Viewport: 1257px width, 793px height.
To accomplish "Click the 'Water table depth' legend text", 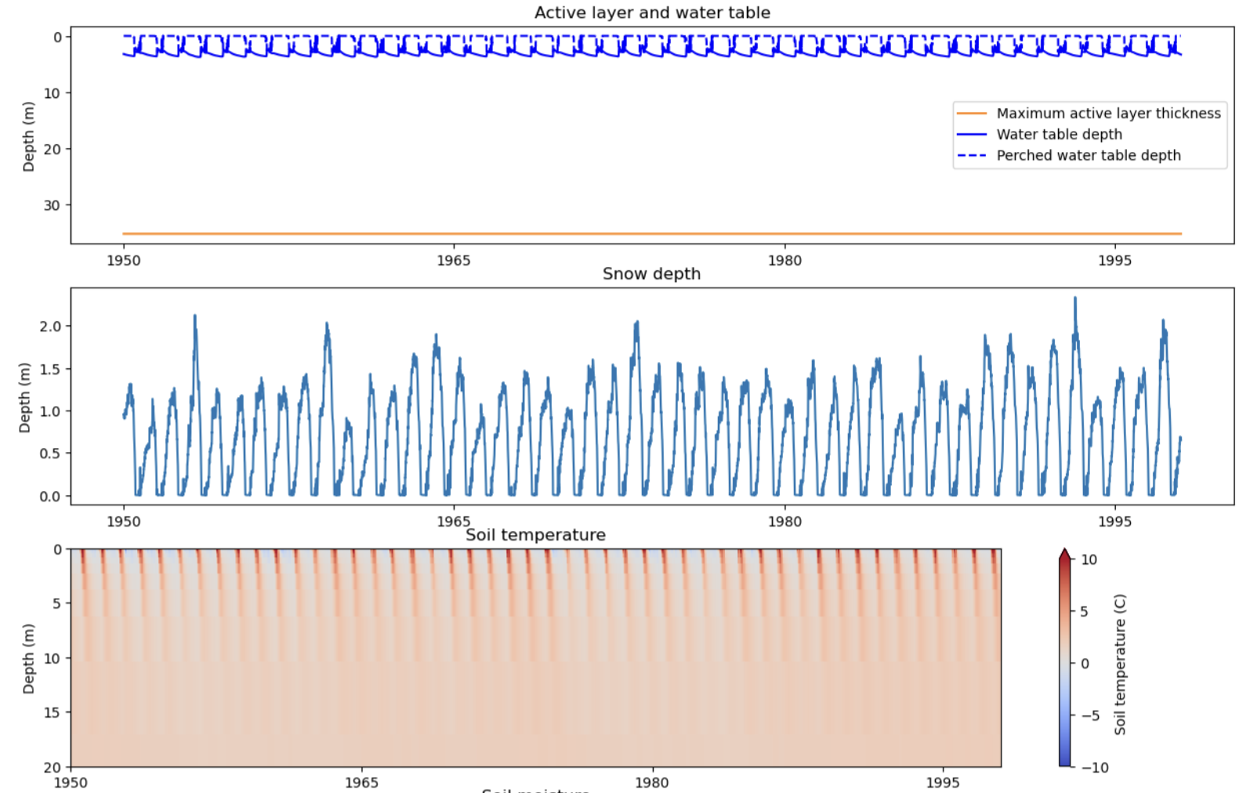I will click(x=1059, y=135).
